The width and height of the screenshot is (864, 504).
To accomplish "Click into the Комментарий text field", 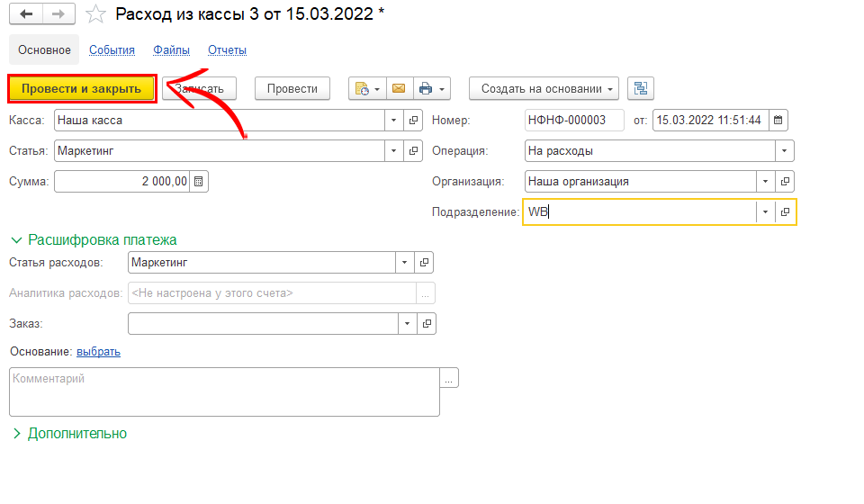I will (223, 391).
